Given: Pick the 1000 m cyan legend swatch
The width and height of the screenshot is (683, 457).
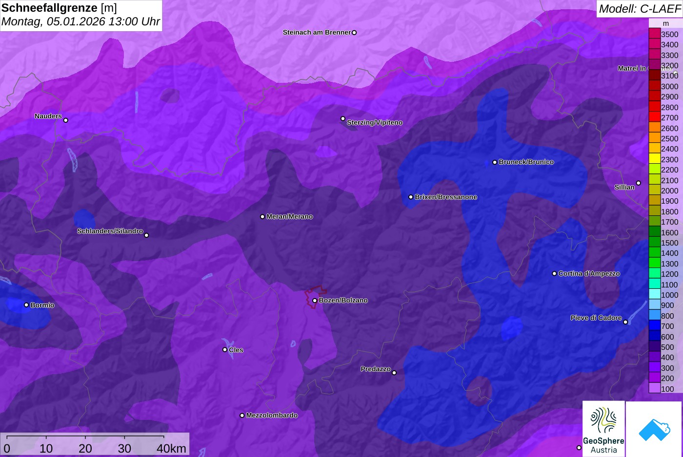Looking at the screenshot, I should 654,294.
